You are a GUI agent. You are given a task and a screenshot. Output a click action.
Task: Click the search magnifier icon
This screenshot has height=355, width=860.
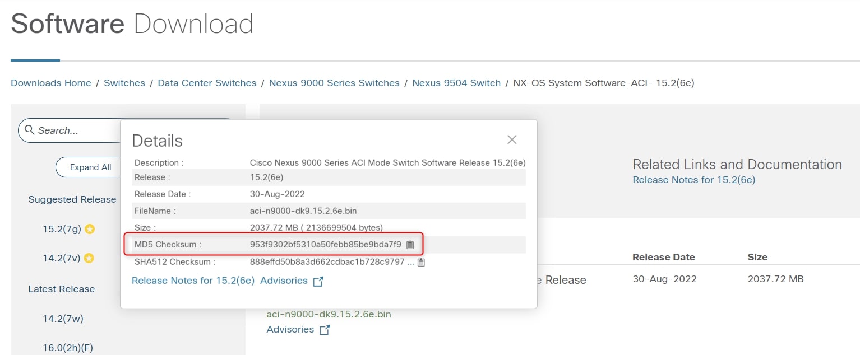30,130
